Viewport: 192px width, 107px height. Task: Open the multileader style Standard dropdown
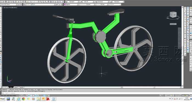[x=118, y=2]
